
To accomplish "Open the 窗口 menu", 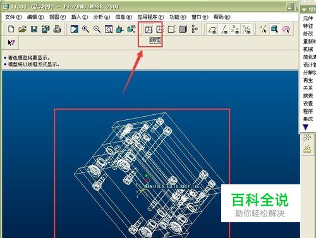I will [x=200, y=17].
